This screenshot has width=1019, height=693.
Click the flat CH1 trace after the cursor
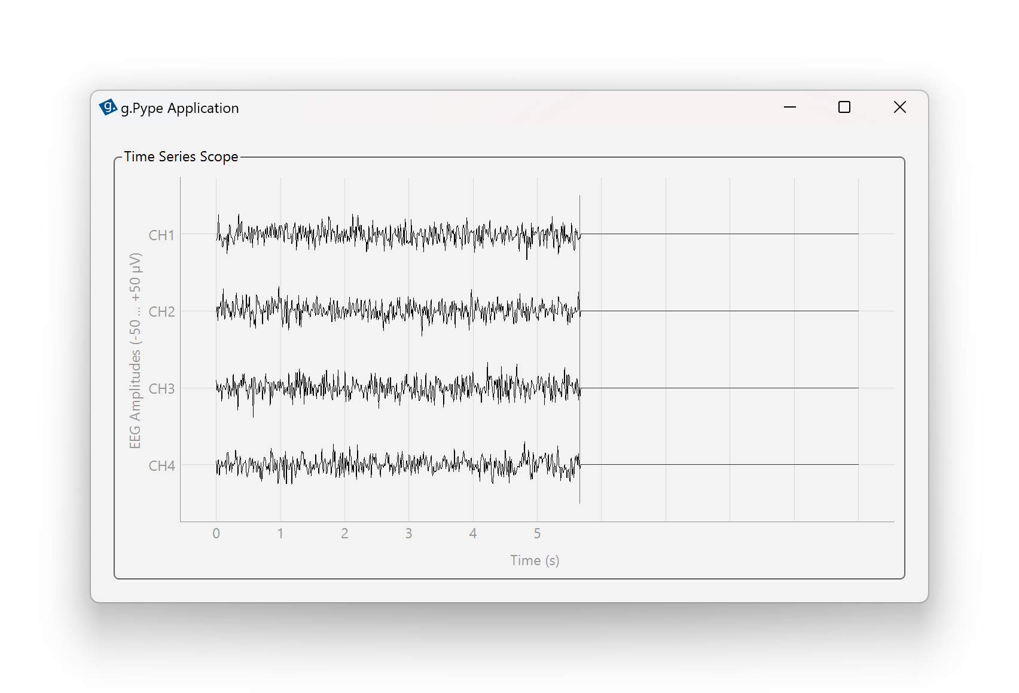coord(718,234)
